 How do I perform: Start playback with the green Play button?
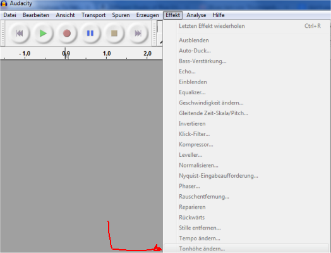pyautogui.click(x=43, y=34)
